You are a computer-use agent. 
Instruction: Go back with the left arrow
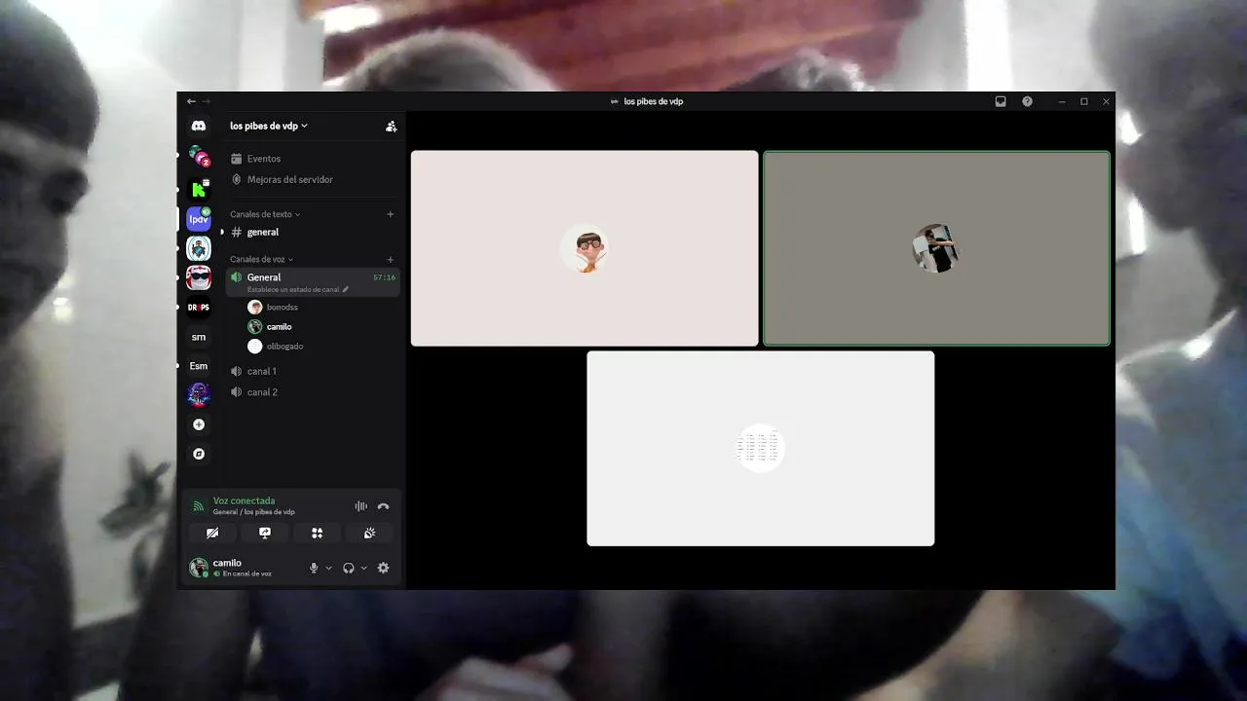pos(191,101)
